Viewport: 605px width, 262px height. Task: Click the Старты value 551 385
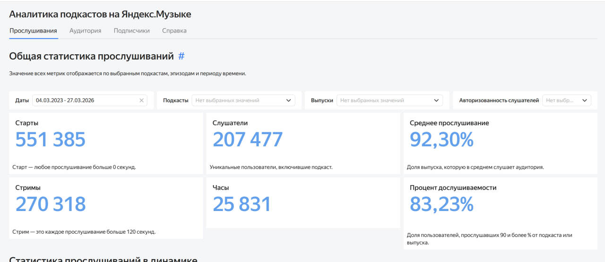pos(50,140)
